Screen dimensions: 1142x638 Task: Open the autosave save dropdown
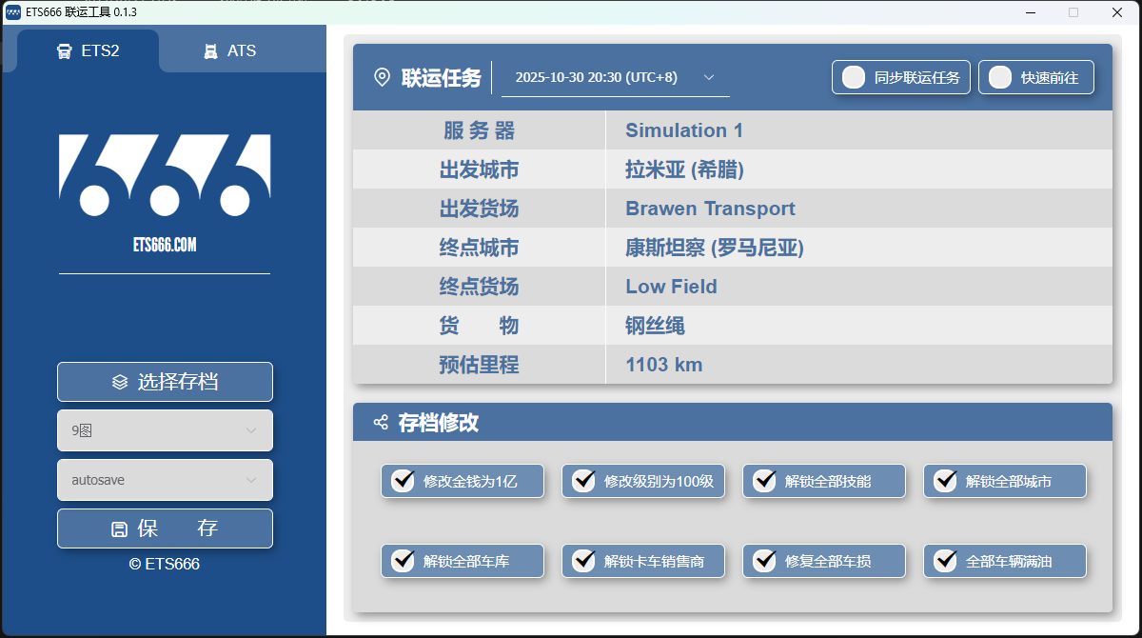pos(165,480)
